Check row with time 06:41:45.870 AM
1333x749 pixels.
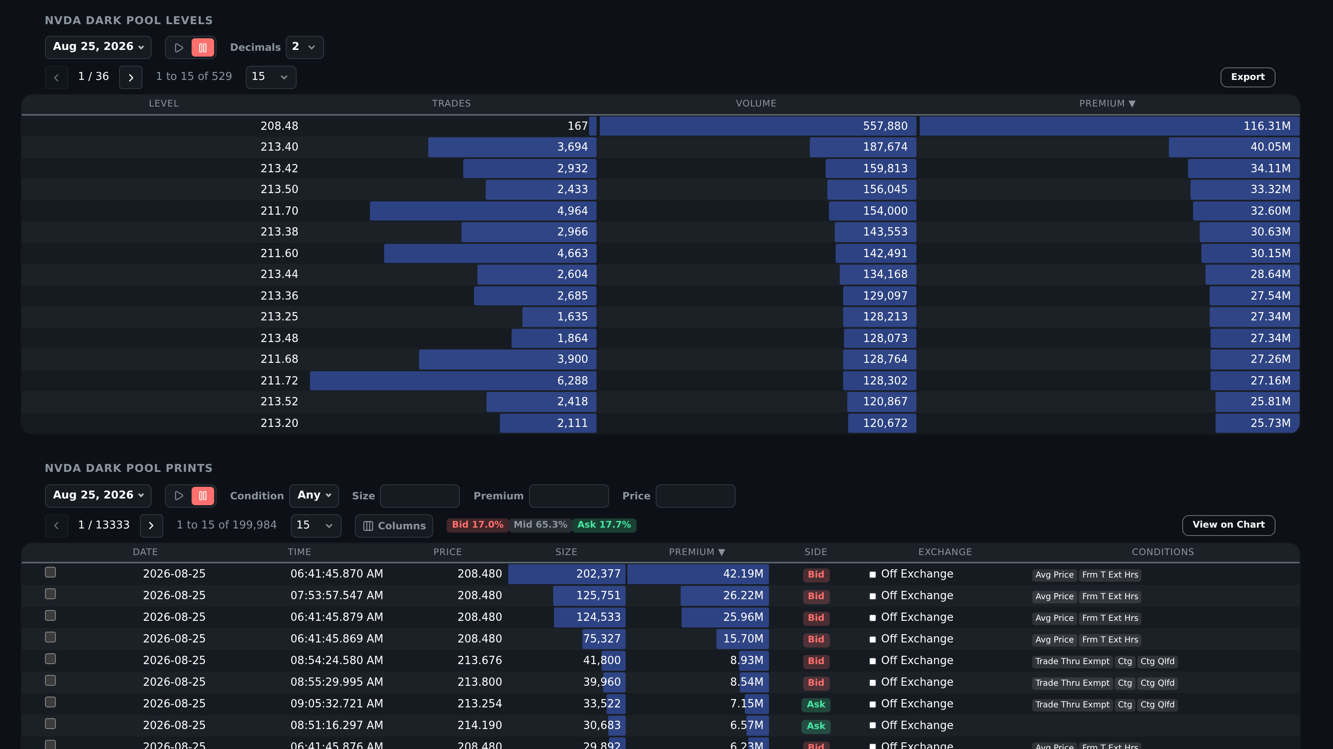(x=50, y=572)
